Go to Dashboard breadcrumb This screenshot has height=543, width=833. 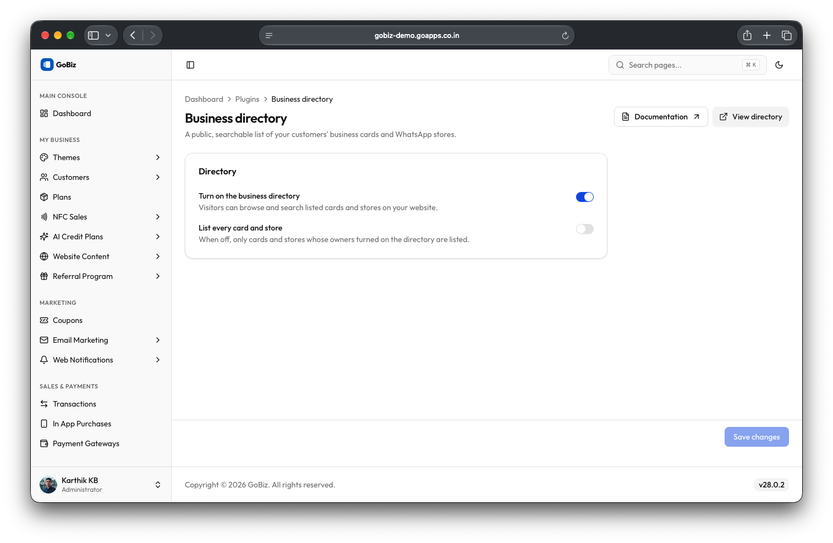tap(204, 99)
